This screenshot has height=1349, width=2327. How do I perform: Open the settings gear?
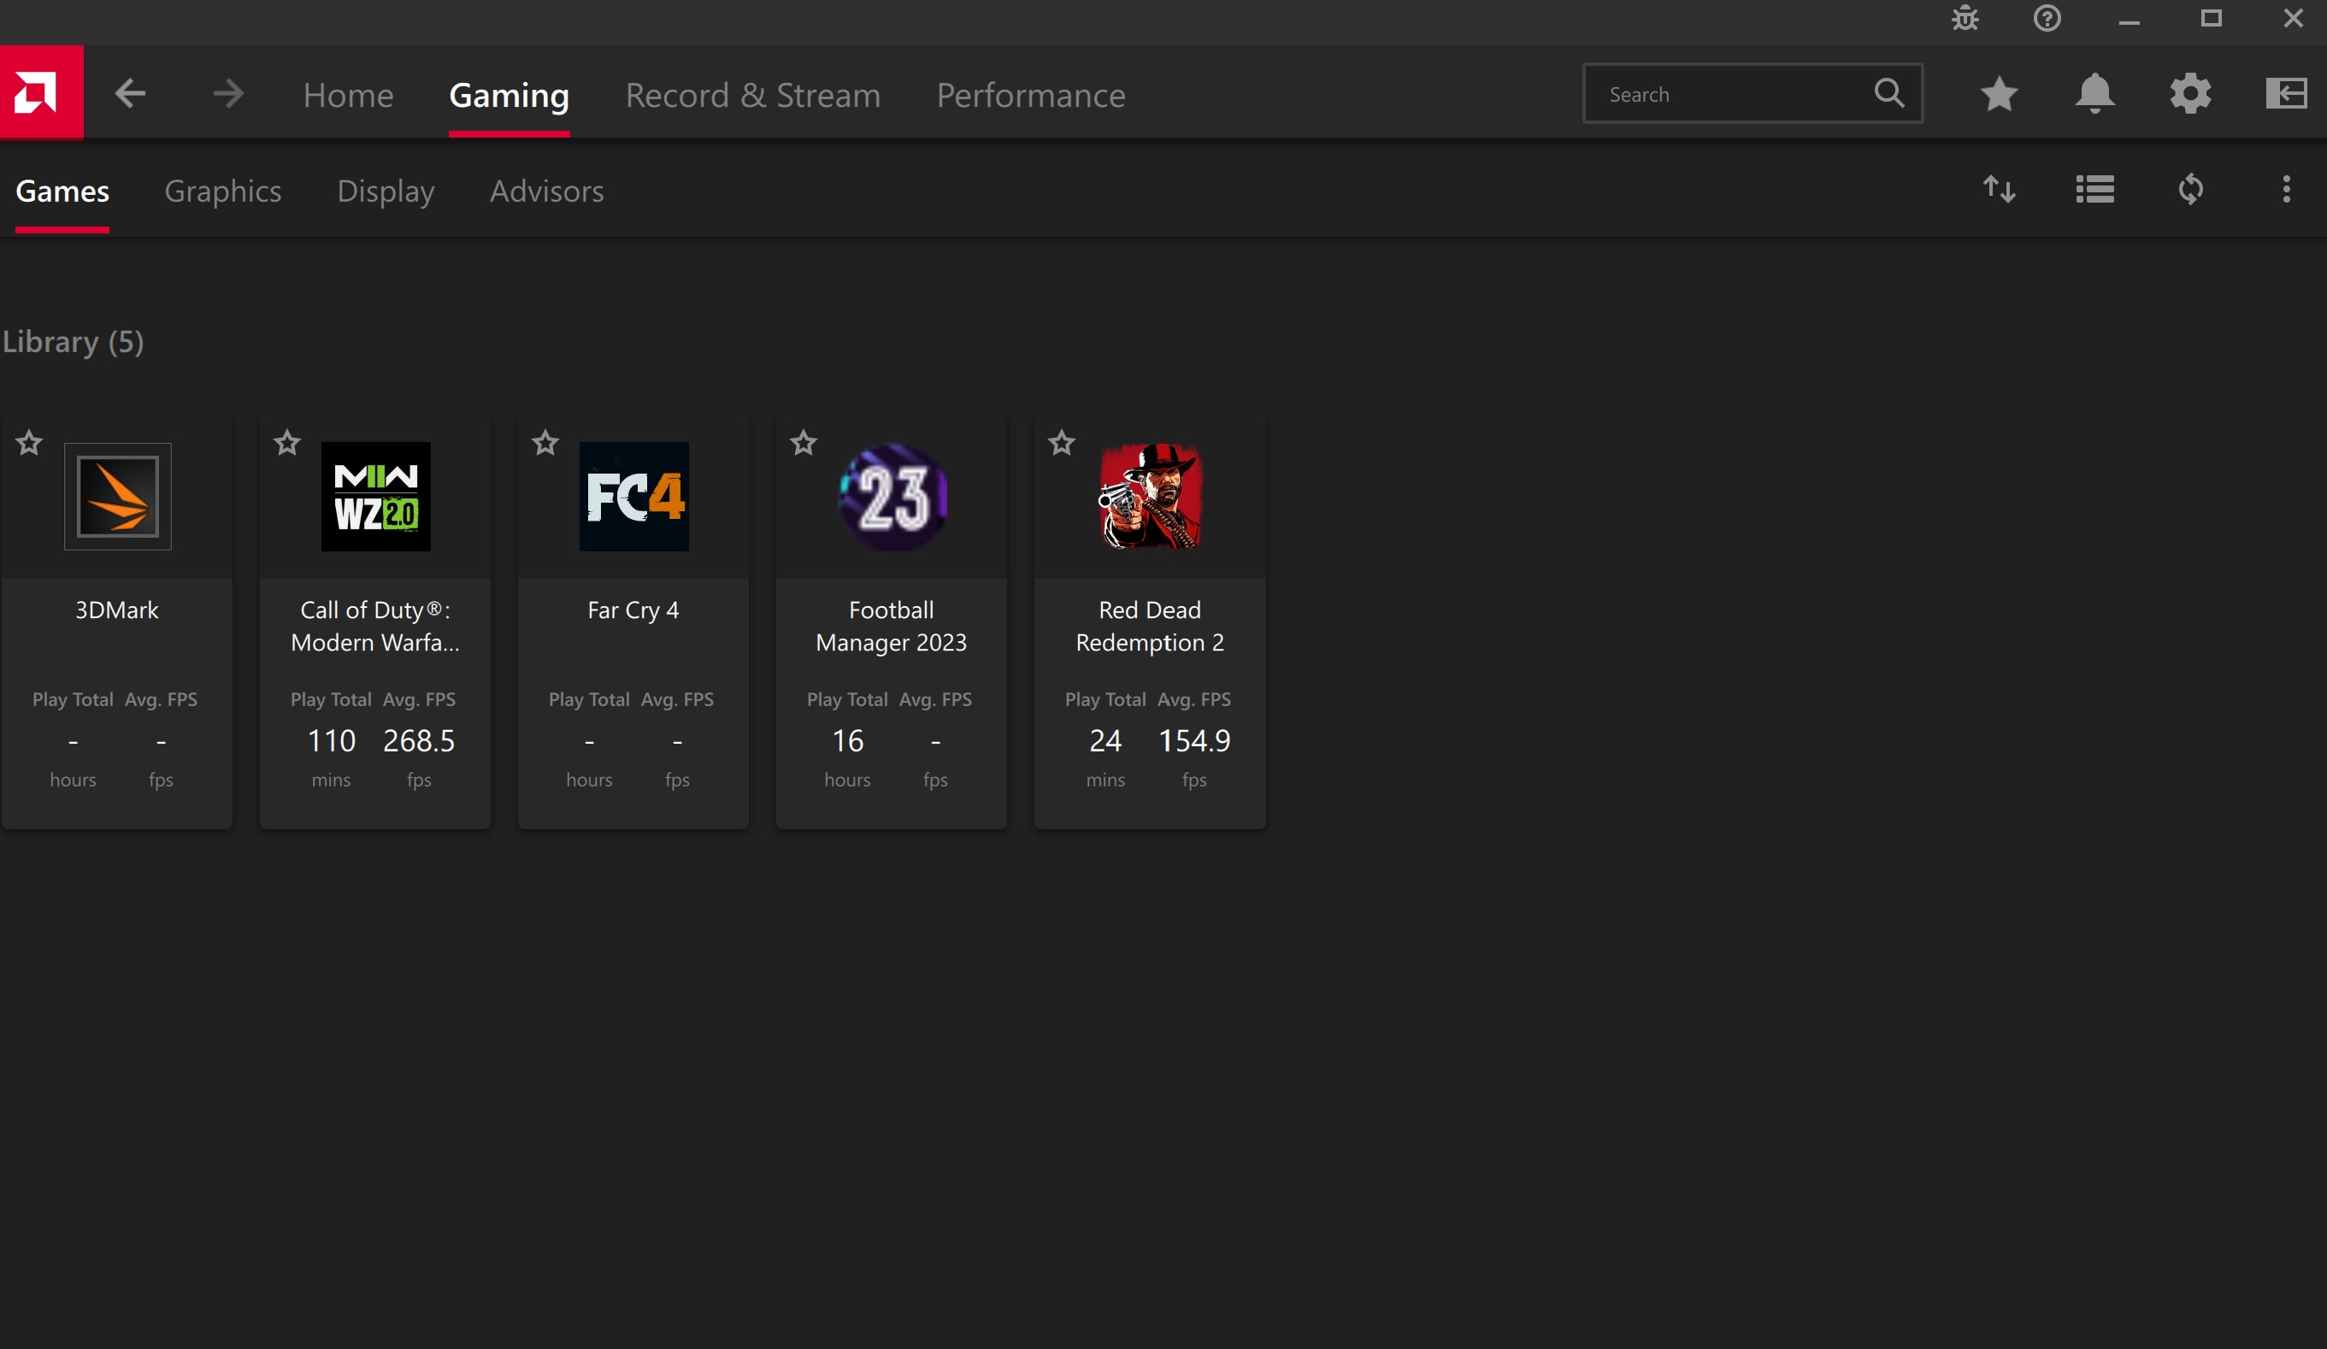2190,93
